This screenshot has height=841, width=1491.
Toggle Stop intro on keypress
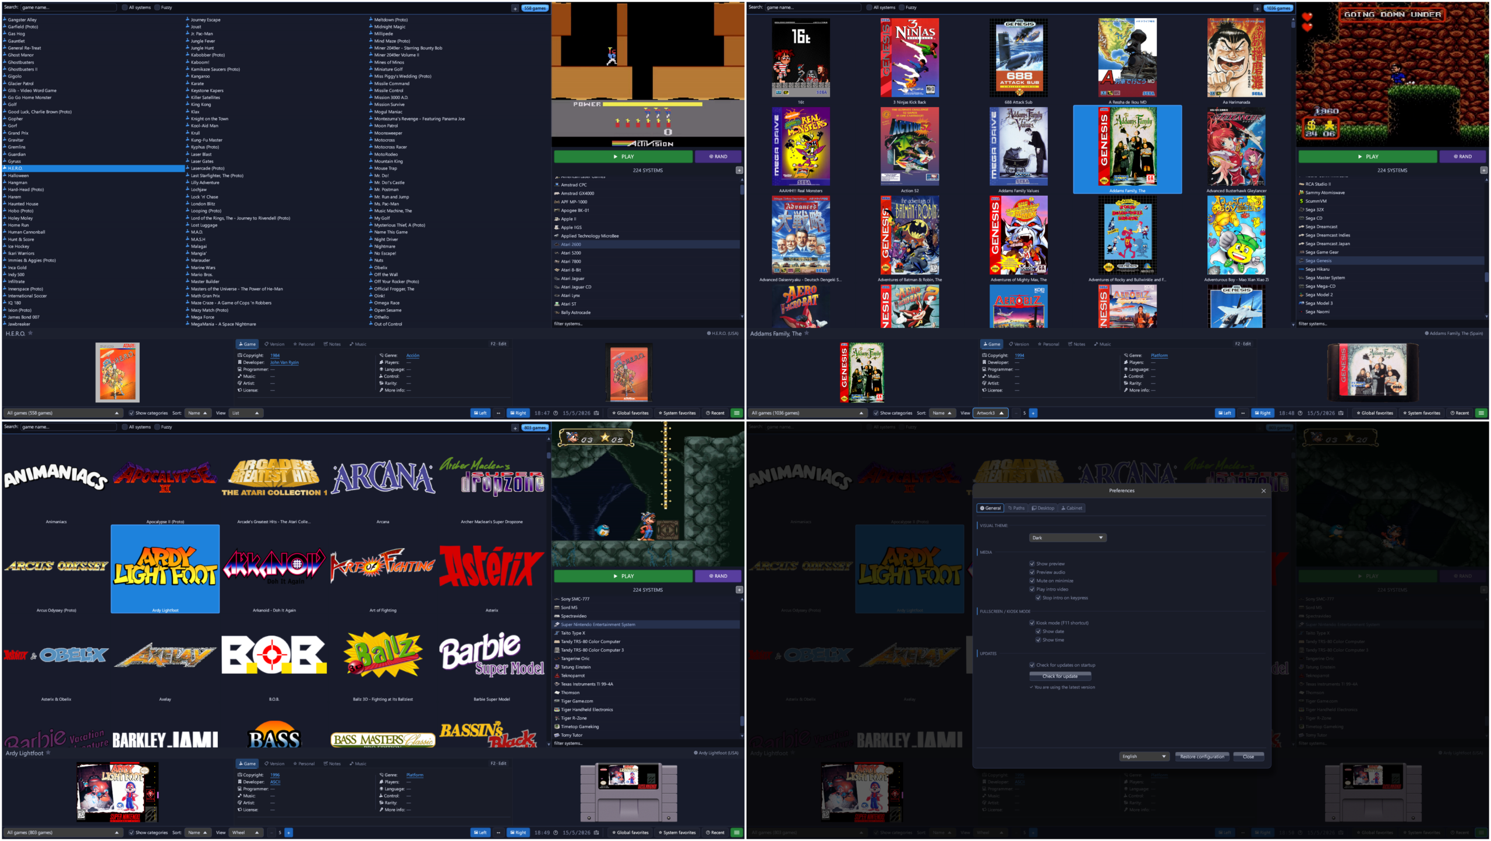click(x=1038, y=598)
